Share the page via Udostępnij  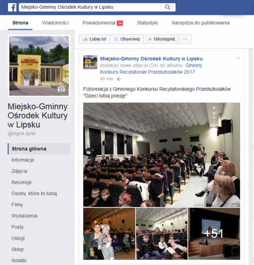161,39
